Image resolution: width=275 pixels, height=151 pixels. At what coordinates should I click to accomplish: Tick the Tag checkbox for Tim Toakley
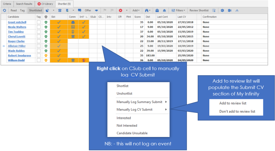tap(39, 32)
